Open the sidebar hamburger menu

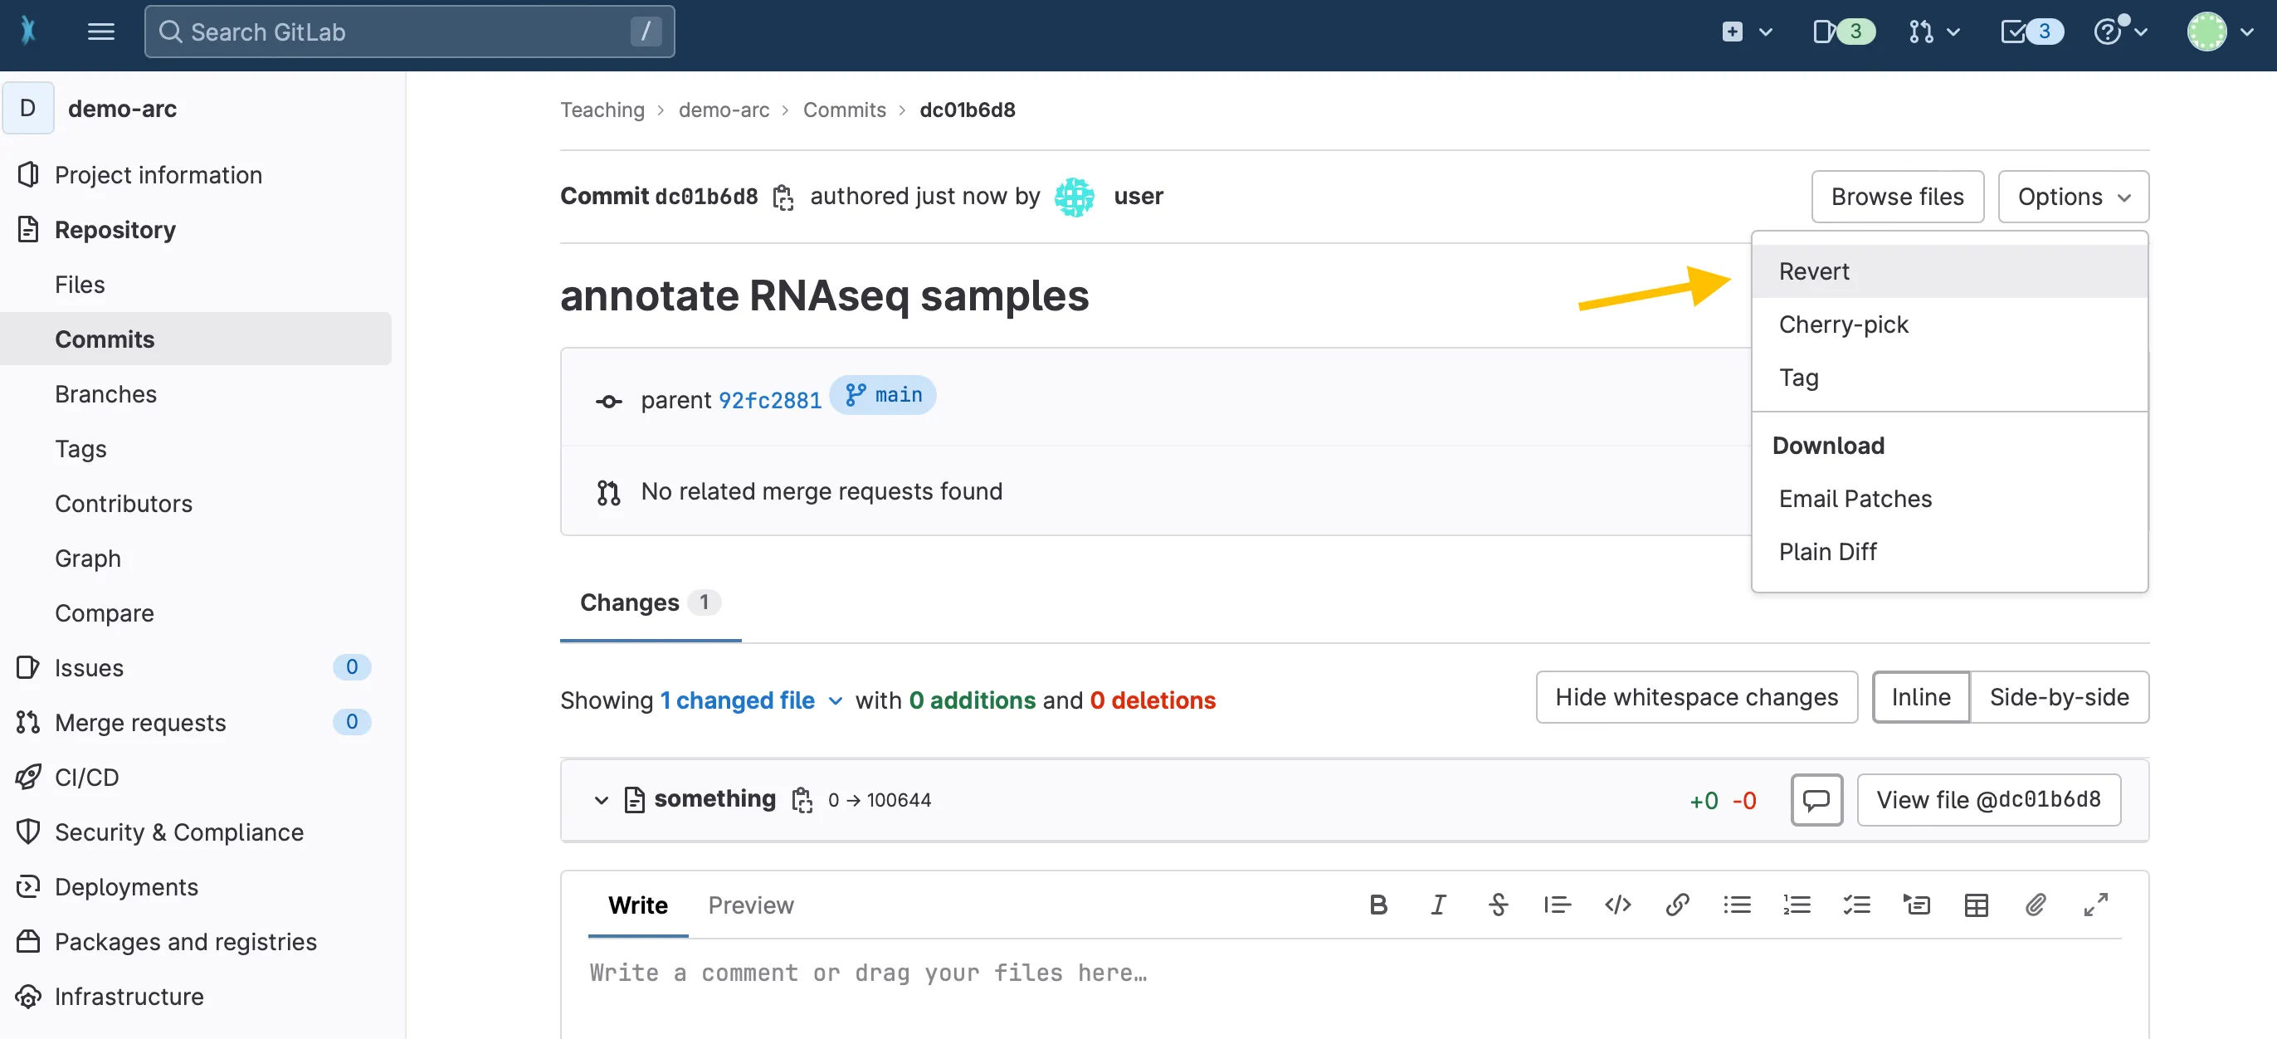click(100, 32)
